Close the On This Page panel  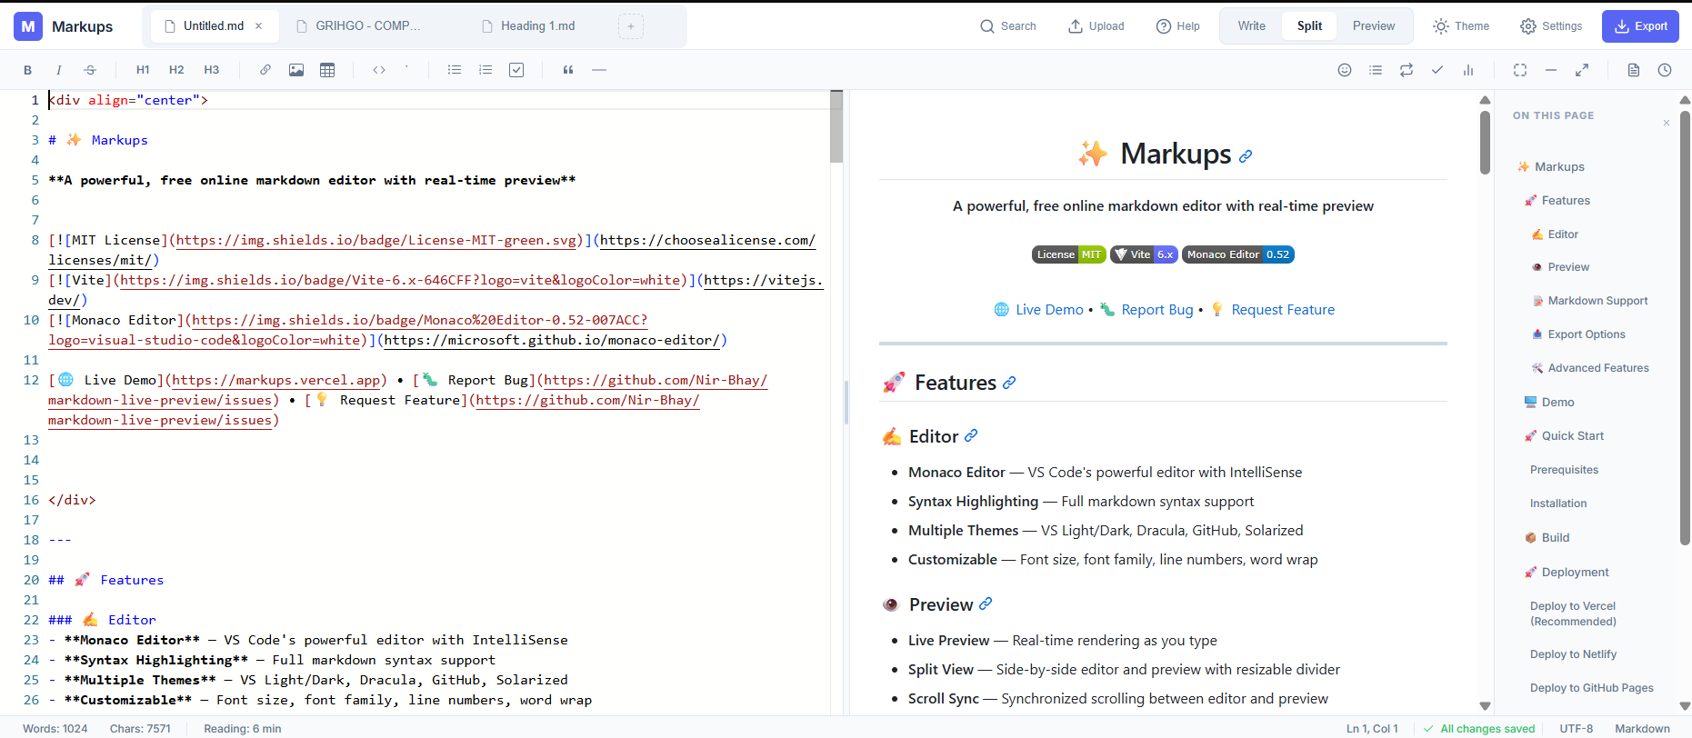(1667, 123)
